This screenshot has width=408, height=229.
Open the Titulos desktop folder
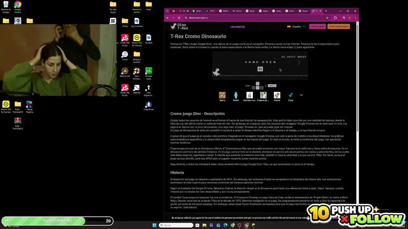coord(125,23)
